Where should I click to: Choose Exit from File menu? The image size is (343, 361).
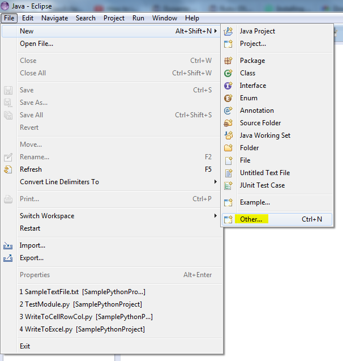point(112,346)
